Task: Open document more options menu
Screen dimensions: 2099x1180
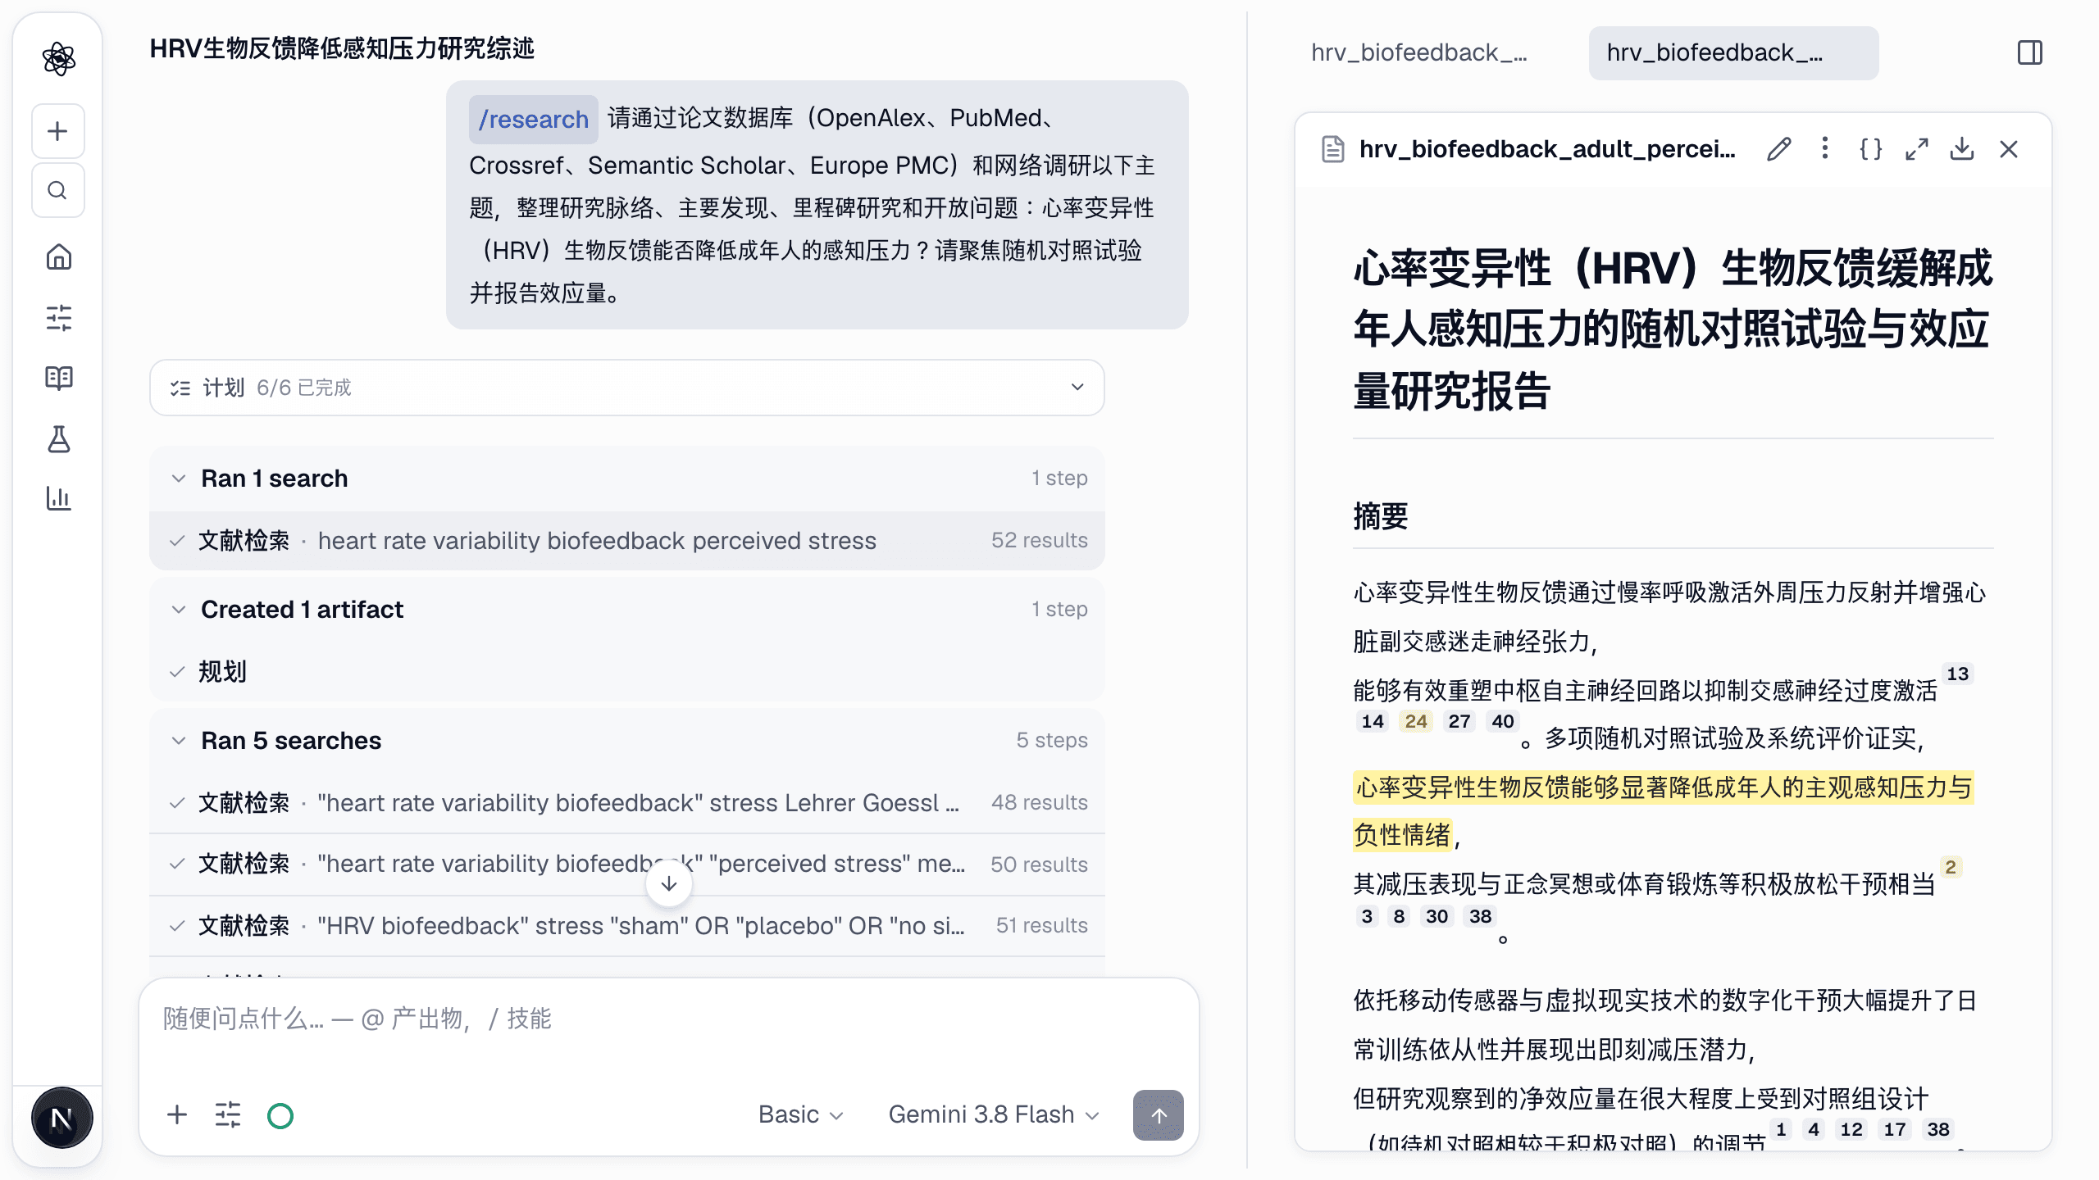Action: (x=1824, y=149)
